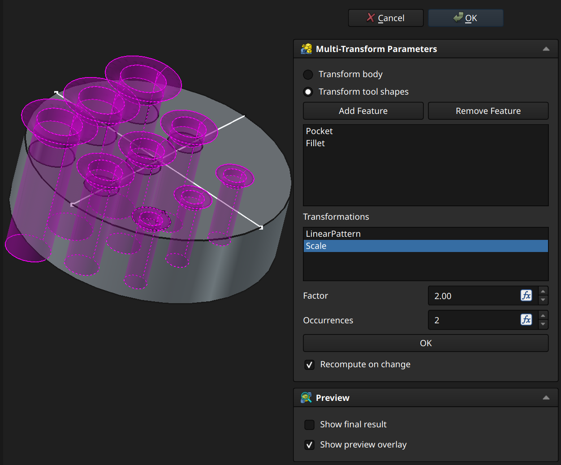Disable Show preview overlay checkbox
Screen dimensions: 561x465
pyautogui.click(x=310, y=445)
